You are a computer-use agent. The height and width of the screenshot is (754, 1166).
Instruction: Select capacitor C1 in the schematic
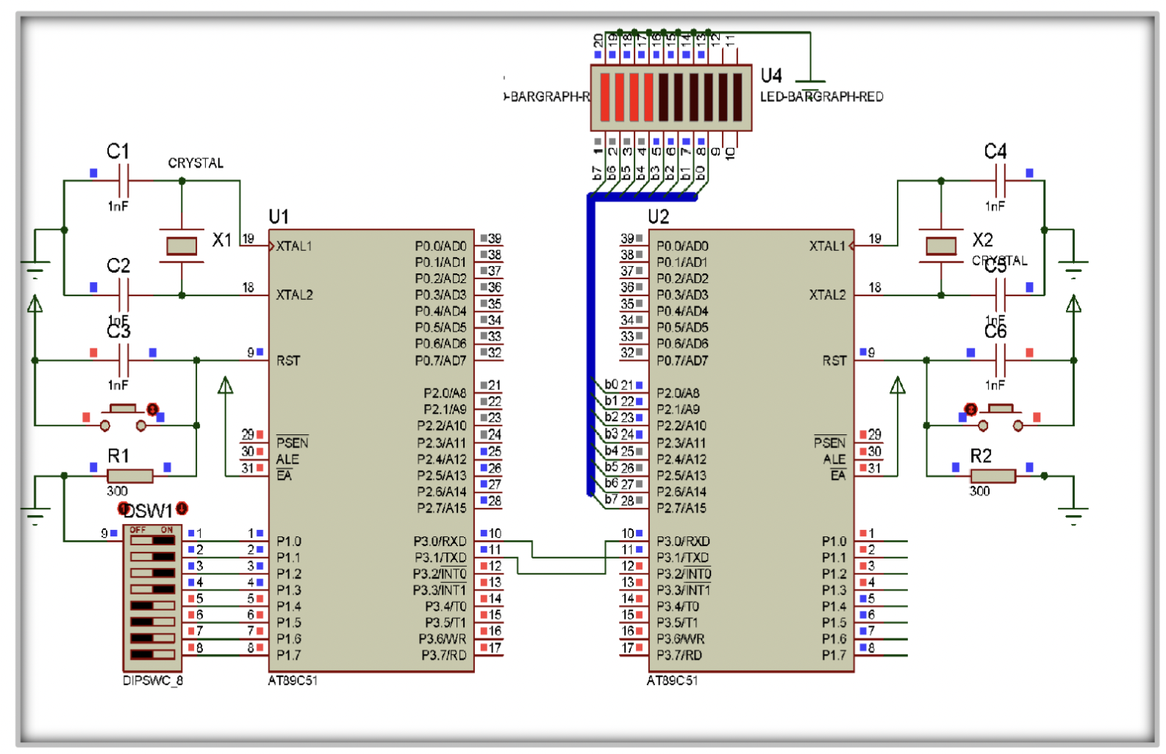pyautogui.click(x=124, y=180)
